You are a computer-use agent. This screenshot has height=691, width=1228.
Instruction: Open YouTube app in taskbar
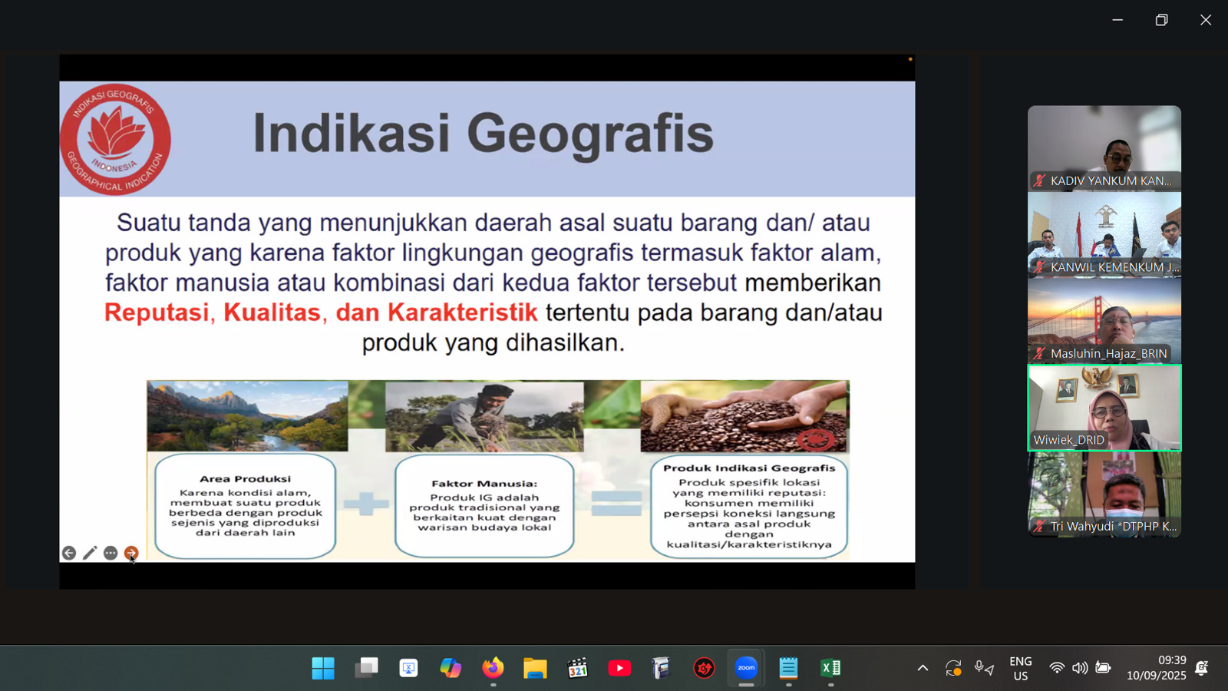coord(619,668)
